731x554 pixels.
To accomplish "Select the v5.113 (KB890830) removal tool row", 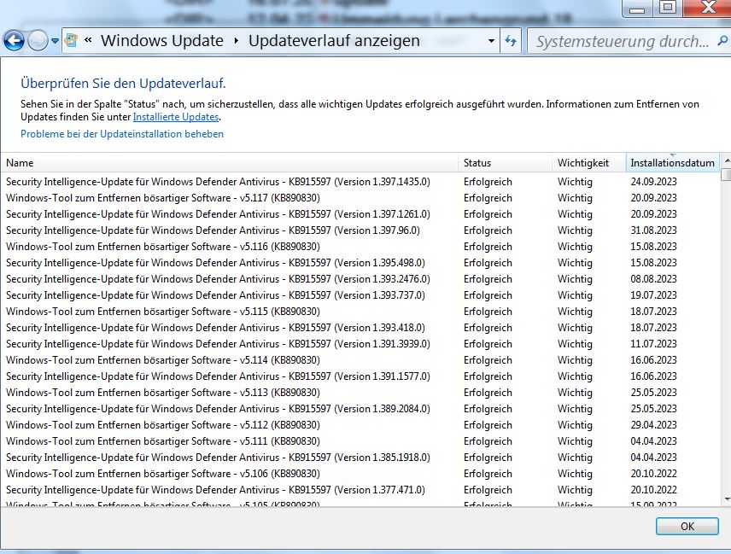I will pos(360,393).
